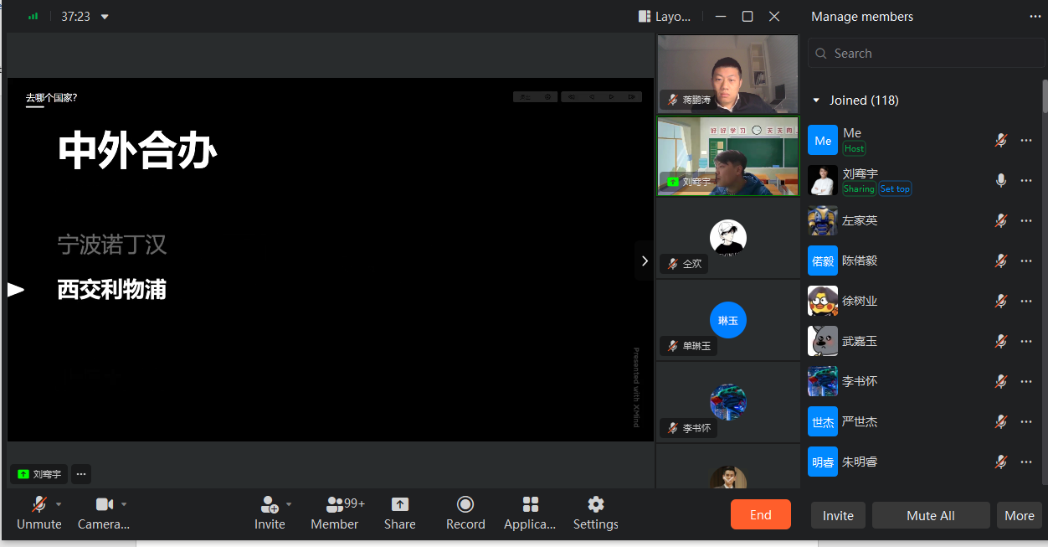Mute 刘骞宇's microphone in member list
Image resolution: width=1048 pixels, height=547 pixels.
(1000, 180)
